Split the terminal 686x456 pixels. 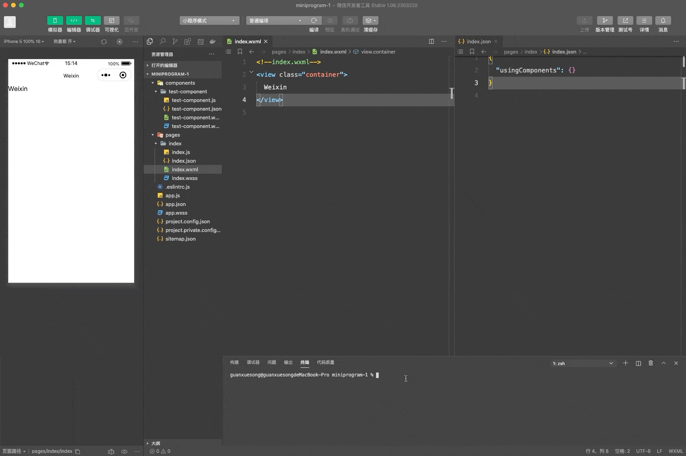tap(638, 363)
